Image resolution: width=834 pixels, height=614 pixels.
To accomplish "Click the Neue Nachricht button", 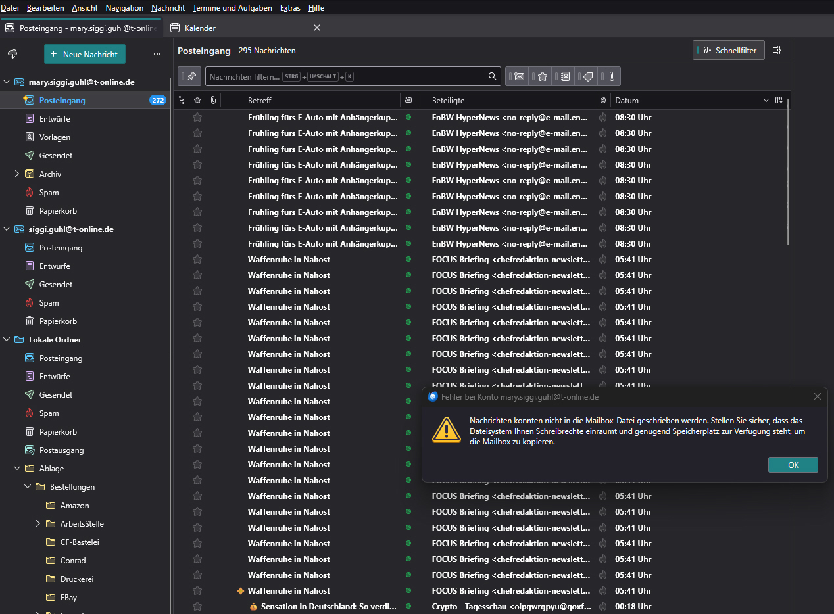I will pos(84,54).
